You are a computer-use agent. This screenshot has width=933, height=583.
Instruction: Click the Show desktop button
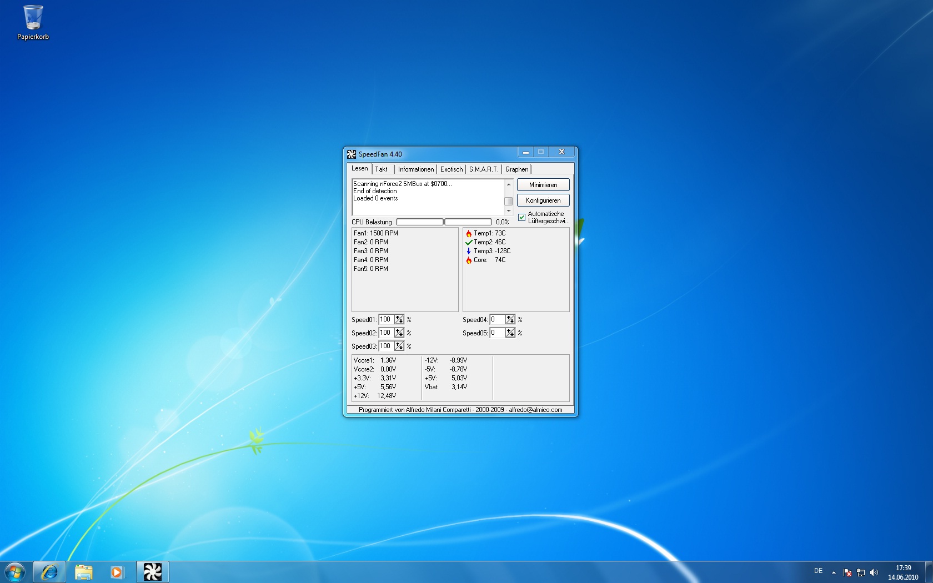[x=929, y=572]
